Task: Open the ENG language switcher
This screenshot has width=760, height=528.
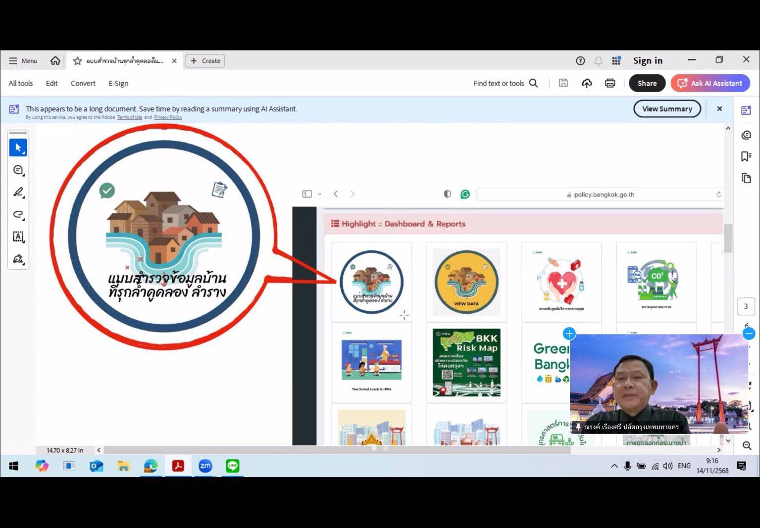Action: click(x=684, y=466)
